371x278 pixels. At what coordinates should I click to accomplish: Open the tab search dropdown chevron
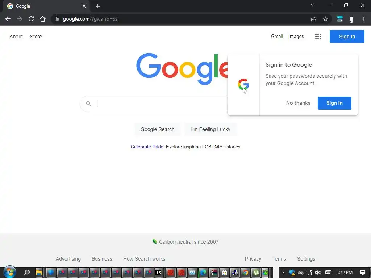pos(313,5)
